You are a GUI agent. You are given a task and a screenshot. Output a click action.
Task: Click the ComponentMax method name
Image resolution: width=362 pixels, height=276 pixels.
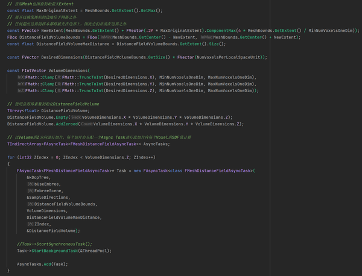coord(221,31)
